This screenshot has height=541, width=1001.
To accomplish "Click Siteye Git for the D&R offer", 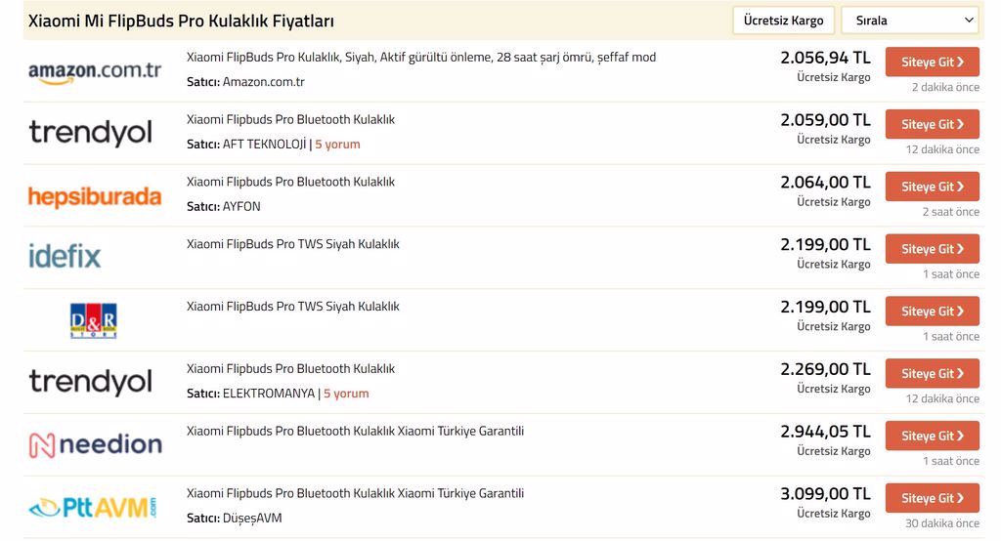I will 932,311.
